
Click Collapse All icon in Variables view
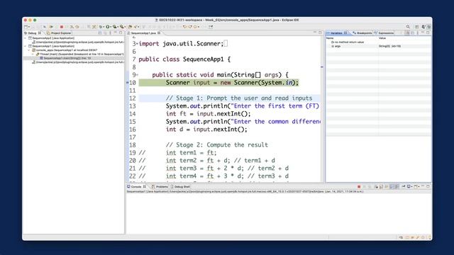(412, 33)
